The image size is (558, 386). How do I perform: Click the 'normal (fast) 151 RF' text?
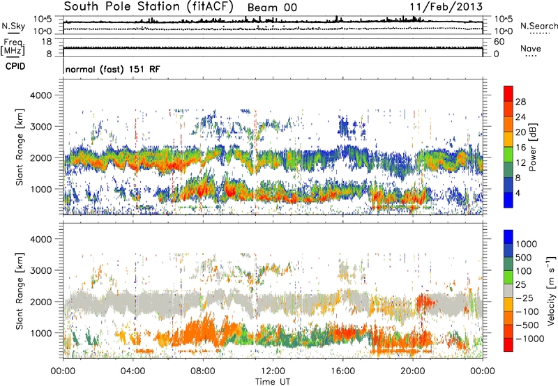click(x=112, y=69)
